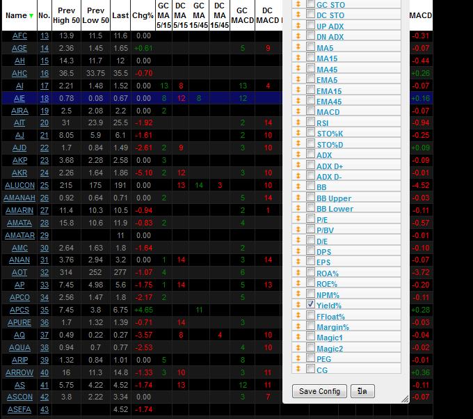Click the reorder icon beside ROE%

tap(298, 283)
